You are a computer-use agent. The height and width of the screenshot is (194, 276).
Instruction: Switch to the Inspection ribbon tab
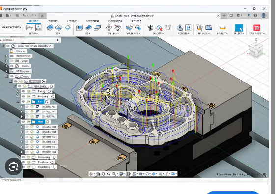[93, 21]
